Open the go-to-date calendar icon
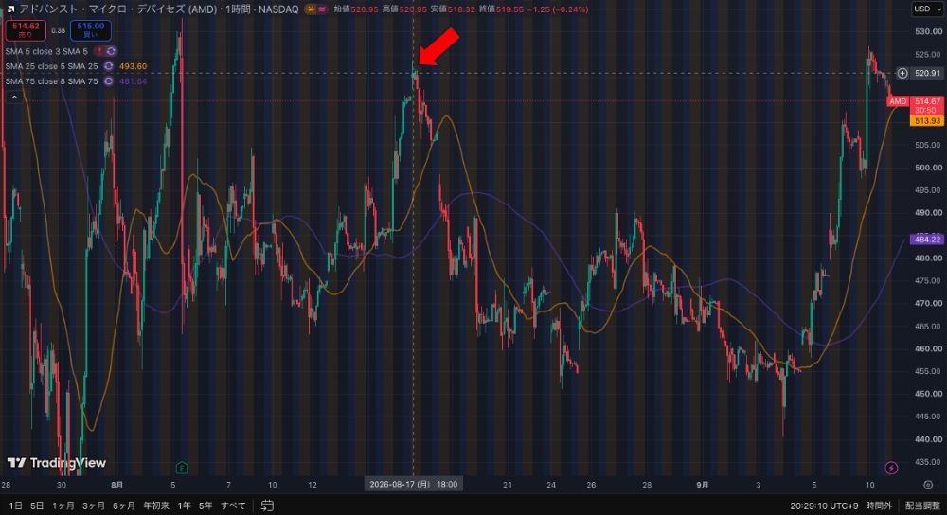 pyautogui.click(x=267, y=506)
